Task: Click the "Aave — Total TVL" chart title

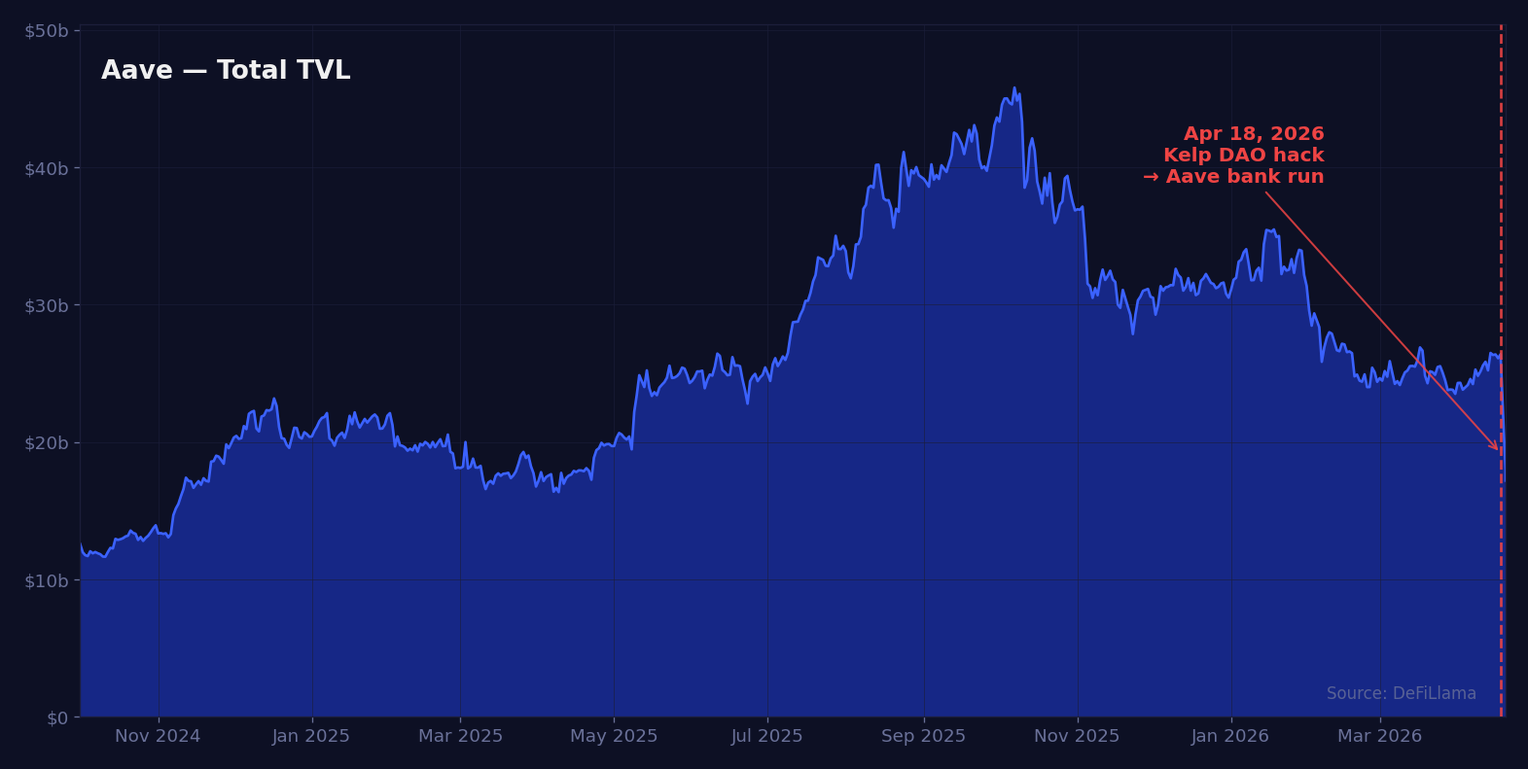Action: coord(226,71)
